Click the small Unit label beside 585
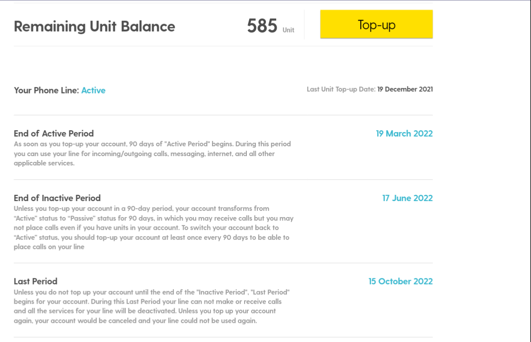The image size is (531, 342). (289, 30)
